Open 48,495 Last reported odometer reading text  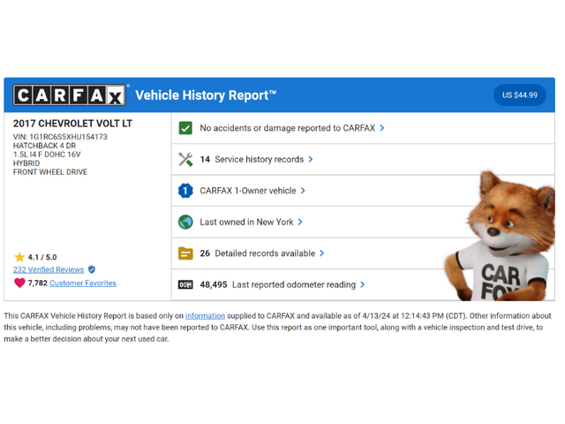pyautogui.click(x=277, y=284)
